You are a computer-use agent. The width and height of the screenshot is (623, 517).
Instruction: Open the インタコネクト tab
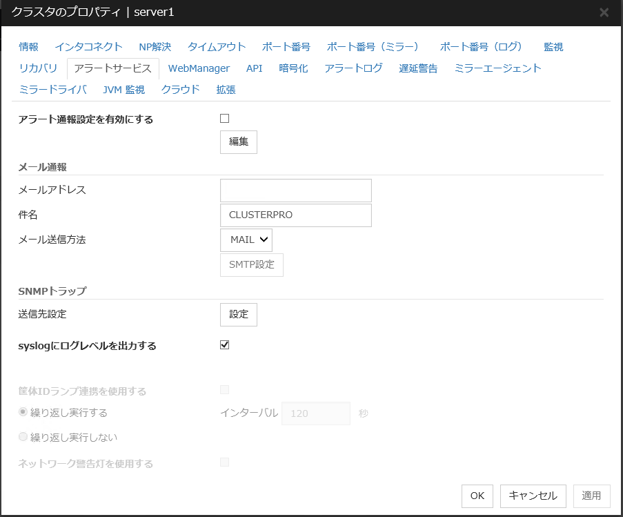(88, 47)
